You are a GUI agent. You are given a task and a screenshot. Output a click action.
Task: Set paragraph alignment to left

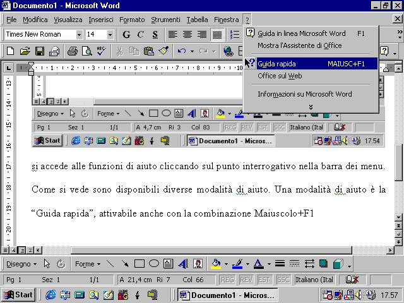click(173, 35)
